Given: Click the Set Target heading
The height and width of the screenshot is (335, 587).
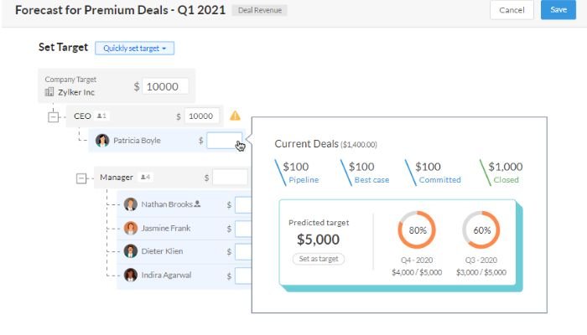Looking at the screenshot, I should click(x=63, y=48).
